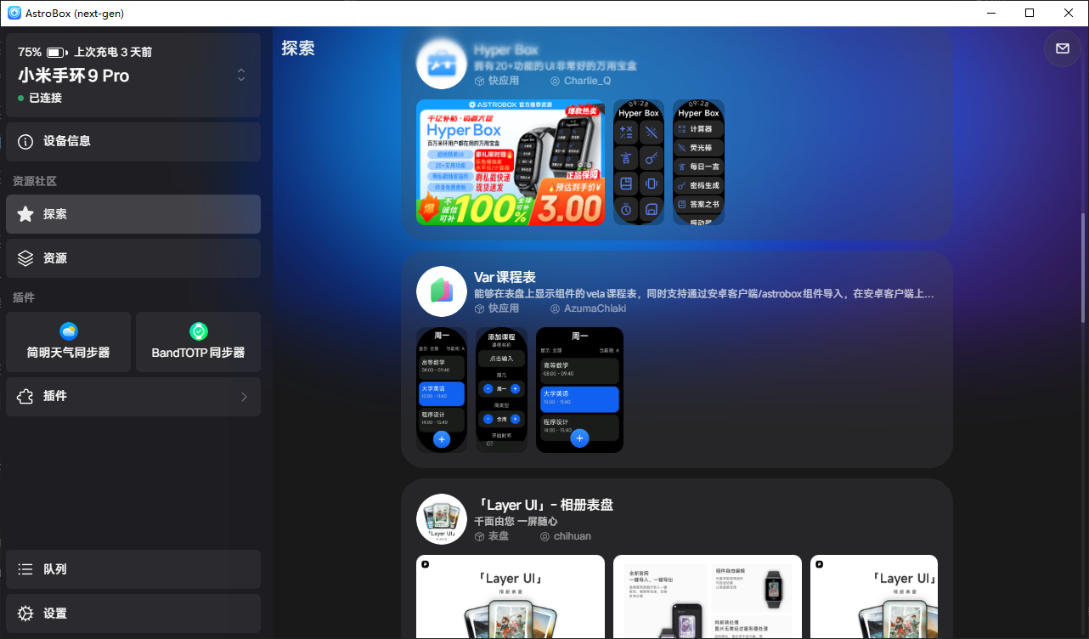The height and width of the screenshot is (639, 1089).
Task: Click the AstroBox title bar app icon
Action: pos(14,13)
